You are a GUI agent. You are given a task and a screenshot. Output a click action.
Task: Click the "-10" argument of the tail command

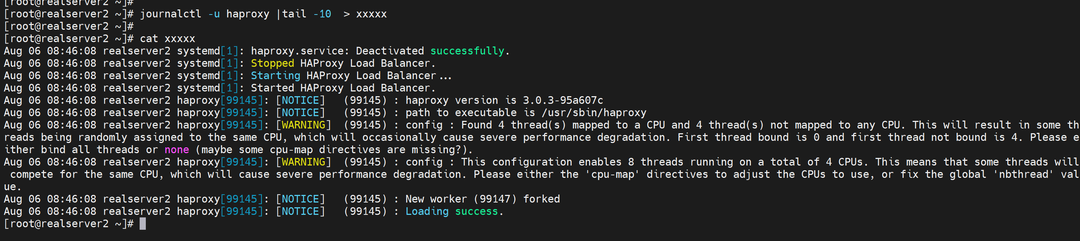click(322, 14)
